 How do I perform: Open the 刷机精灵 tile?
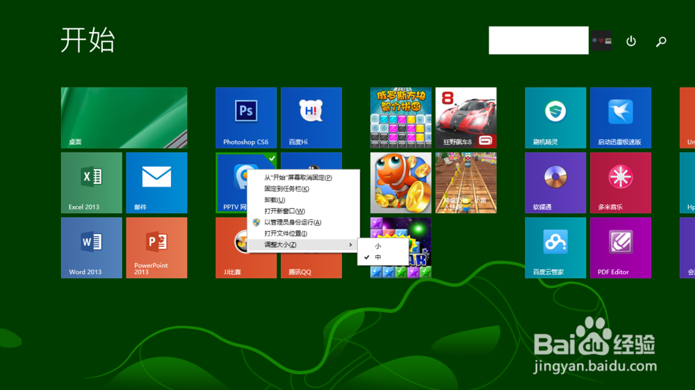pyautogui.click(x=555, y=117)
